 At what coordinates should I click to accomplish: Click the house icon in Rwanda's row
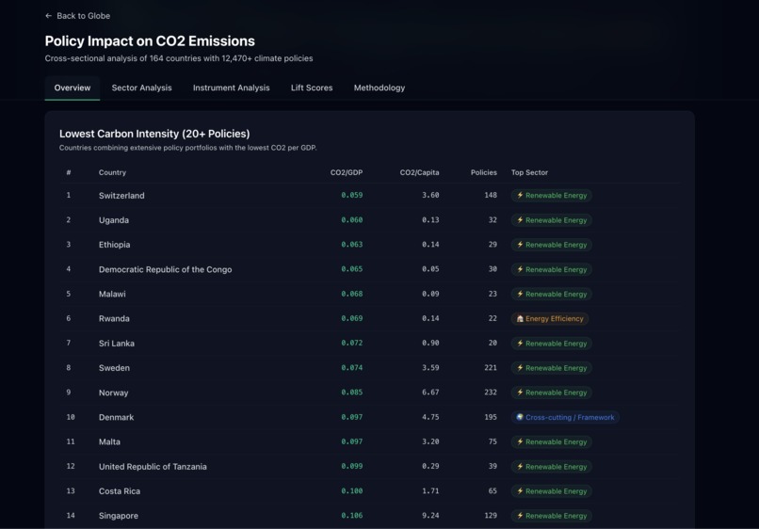520,318
